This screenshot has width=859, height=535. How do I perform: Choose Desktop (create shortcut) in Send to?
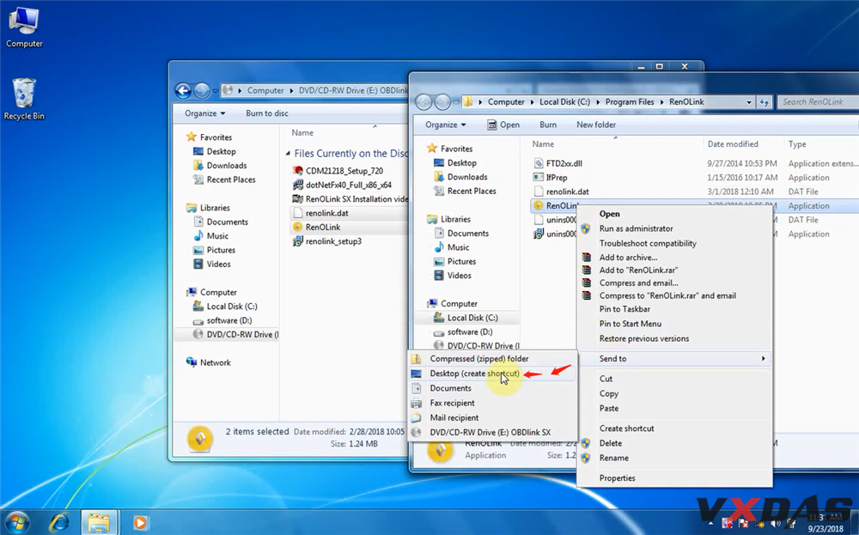pos(492,374)
